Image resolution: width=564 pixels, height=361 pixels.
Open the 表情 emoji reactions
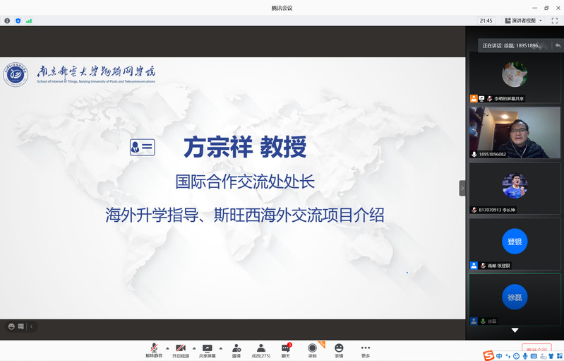pyautogui.click(x=339, y=350)
